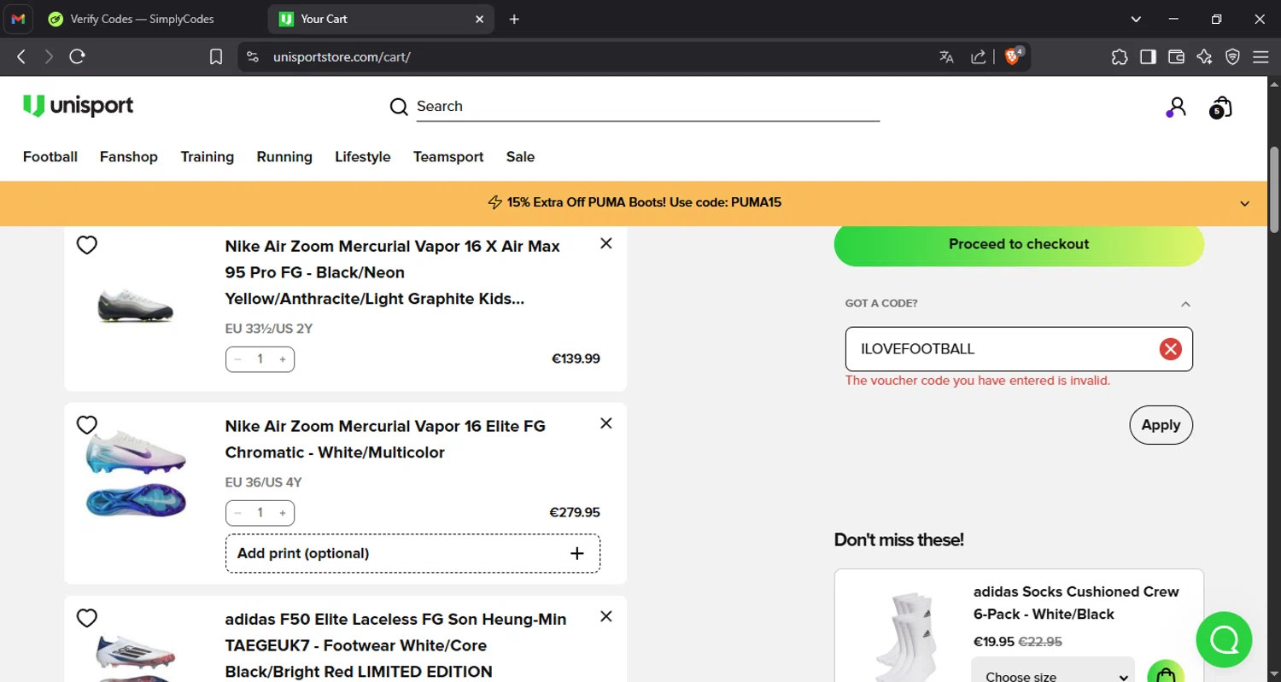Image resolution: width=1281 pixels, height=682 pixels.
Task: Open shopping cart bag icon
Action: pyautogui.click(x=1221, y=107)
